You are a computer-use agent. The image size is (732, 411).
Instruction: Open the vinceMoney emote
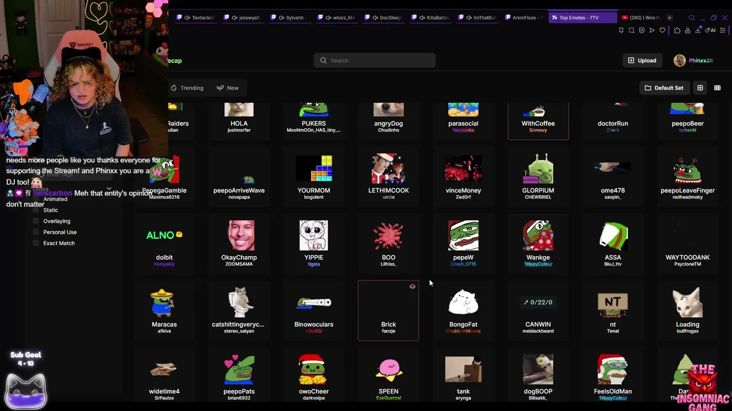(x=463, y=176)
